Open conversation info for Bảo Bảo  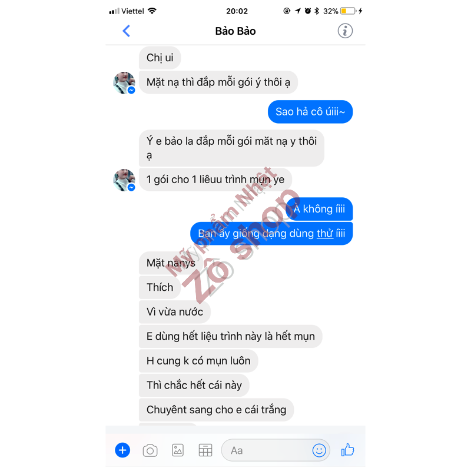tap(345, 31)
